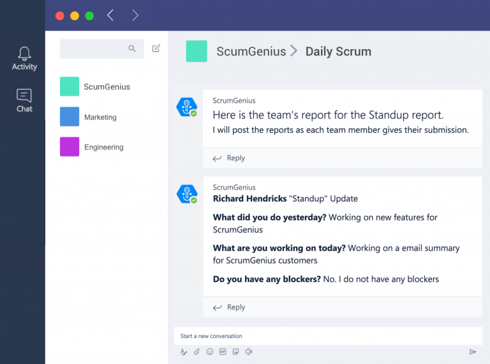The image size is (490, 364).
Task: Start a video meeting from composer
Action: [x=249, y=352]
